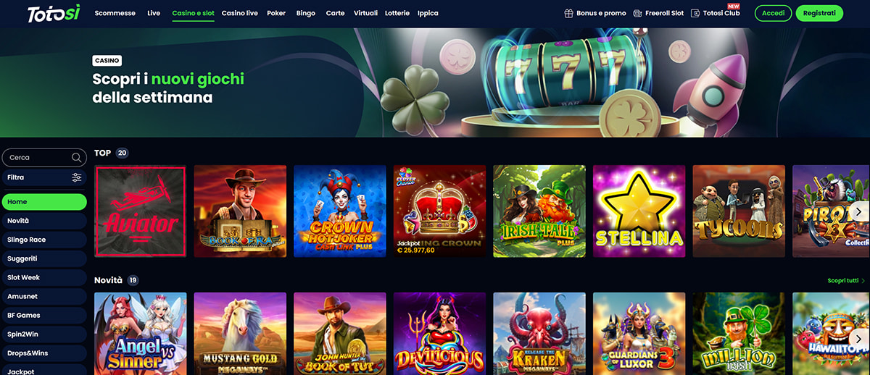Click the green Registrati button
The width and height of the screenshot is (870, 375).
point(819,13)
